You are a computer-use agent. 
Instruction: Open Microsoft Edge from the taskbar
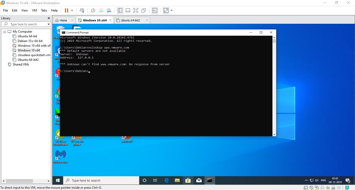point(166,180)
